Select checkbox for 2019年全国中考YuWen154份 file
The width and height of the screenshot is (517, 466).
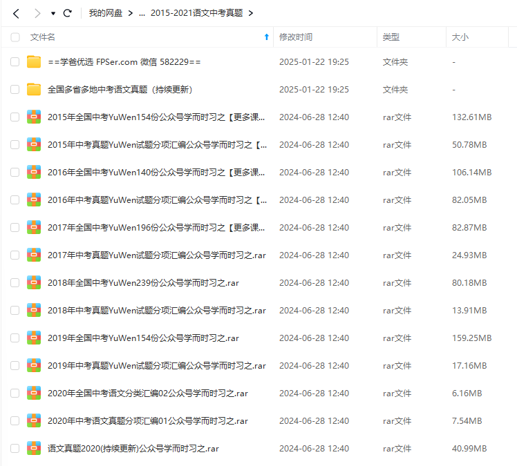coord(15,338)
